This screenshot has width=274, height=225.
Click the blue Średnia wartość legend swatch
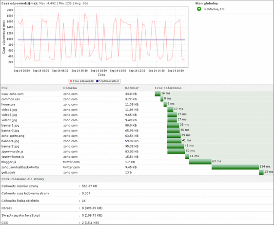click(98, 81)
